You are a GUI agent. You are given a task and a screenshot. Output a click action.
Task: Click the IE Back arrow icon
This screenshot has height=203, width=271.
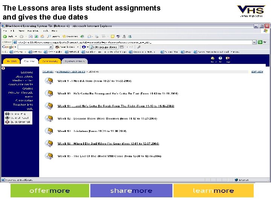point(5,36)
